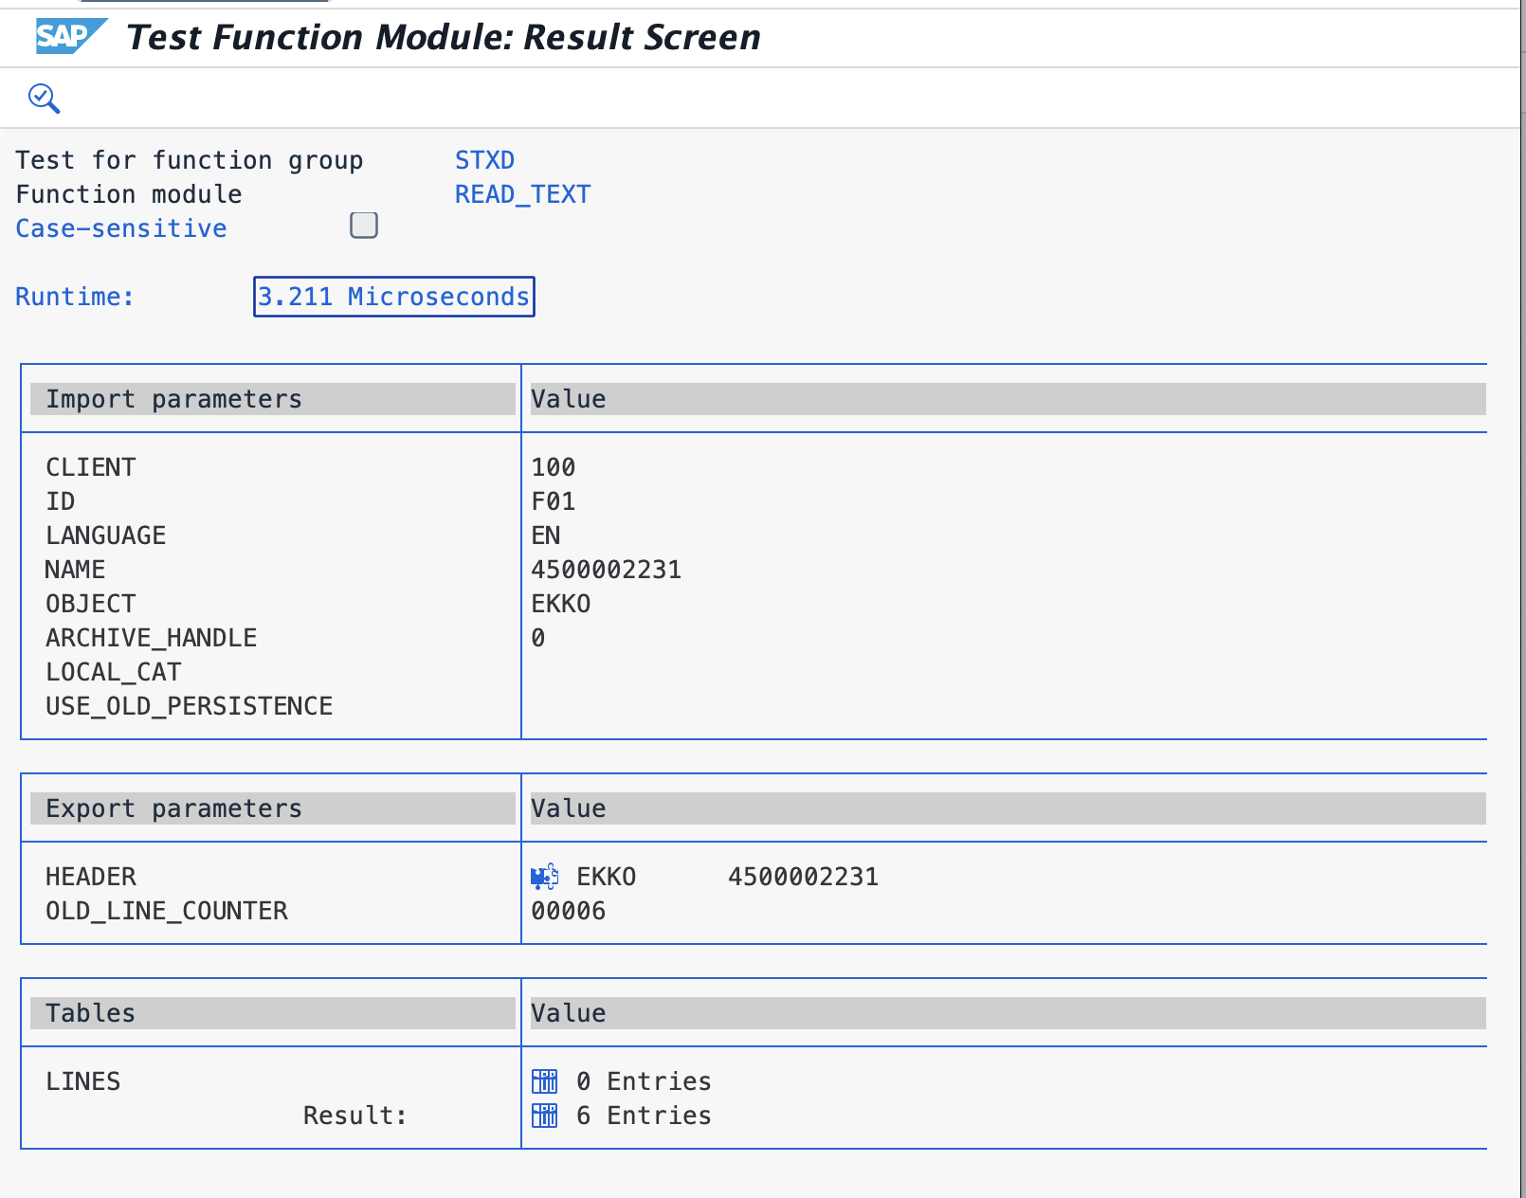Click the Runtime label

(75, 297)
